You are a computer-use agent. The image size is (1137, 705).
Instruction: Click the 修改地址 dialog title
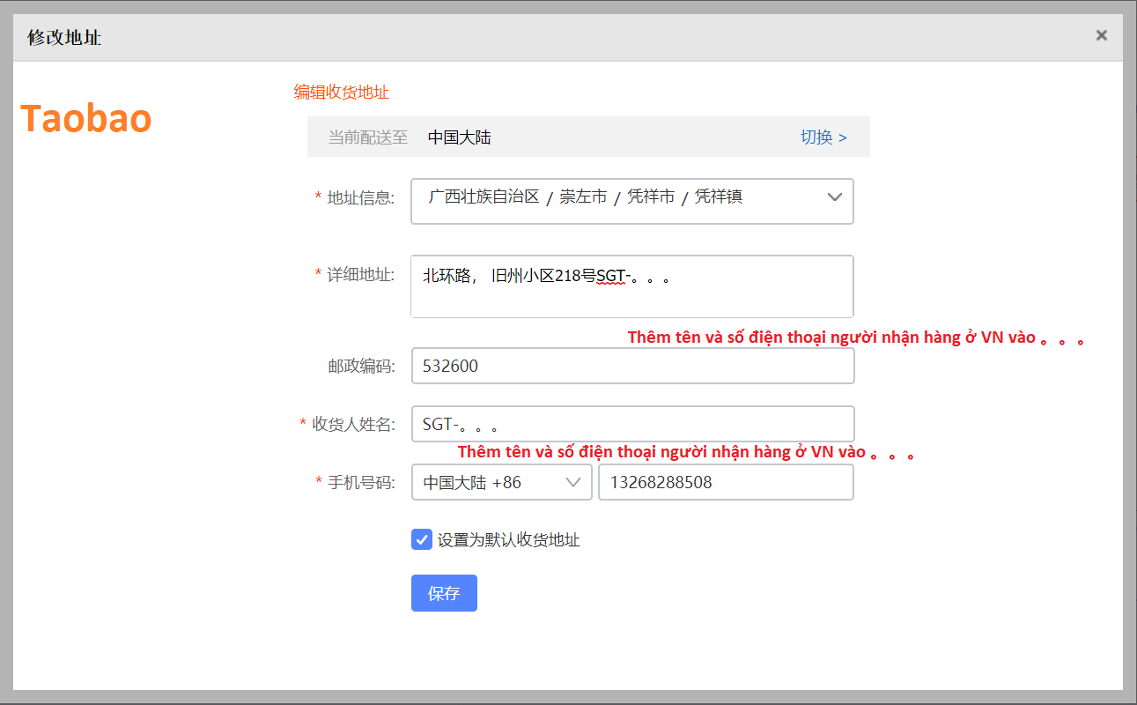[64, 38]
